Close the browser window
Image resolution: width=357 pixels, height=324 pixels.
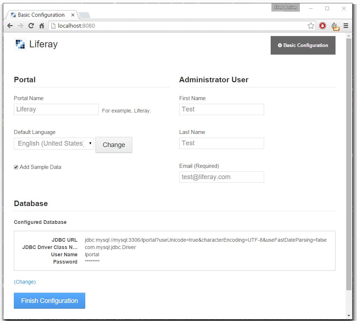click(344, 8)
